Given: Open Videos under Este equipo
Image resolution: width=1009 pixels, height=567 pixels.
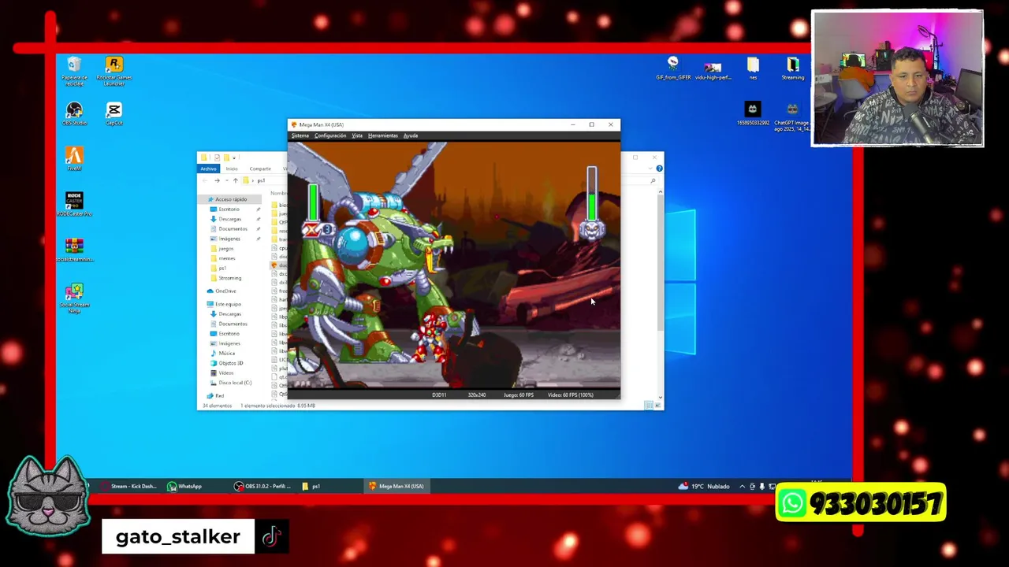Looking at the screenshot, I should tap(225, 372).
